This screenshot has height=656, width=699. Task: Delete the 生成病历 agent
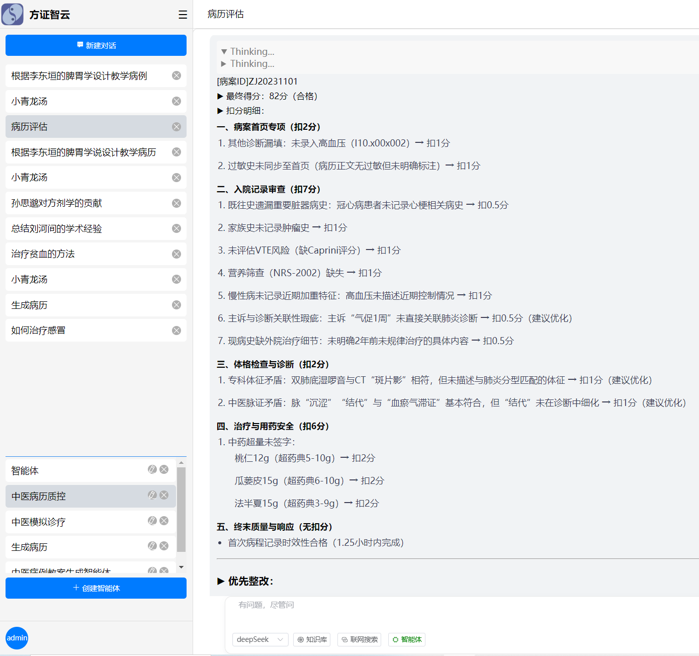(x=164, y=546)
